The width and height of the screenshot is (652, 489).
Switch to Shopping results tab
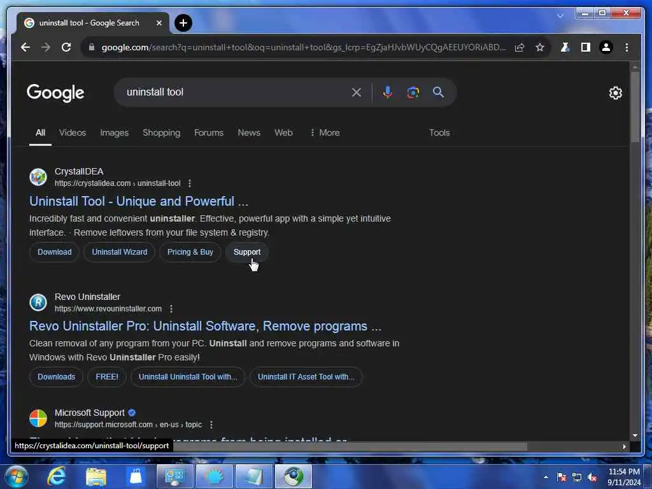point(161,132)
